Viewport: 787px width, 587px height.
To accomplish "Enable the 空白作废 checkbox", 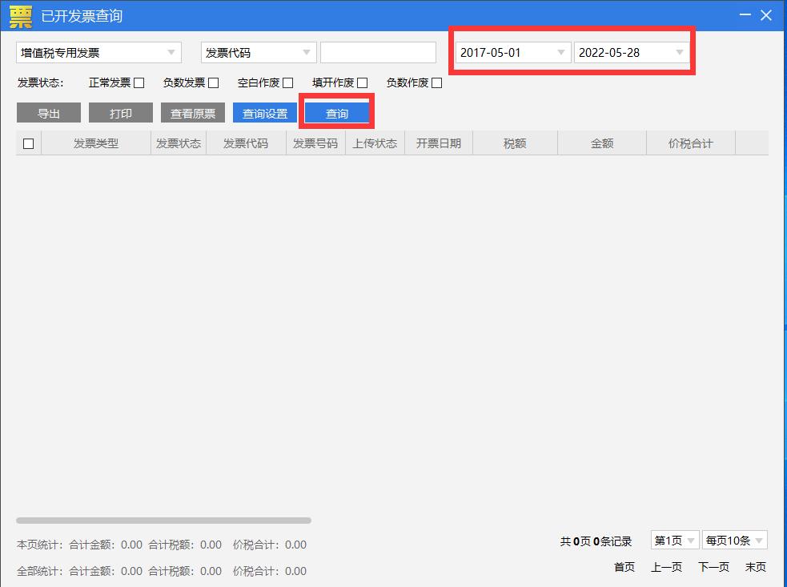I will (x=287, y=82).
